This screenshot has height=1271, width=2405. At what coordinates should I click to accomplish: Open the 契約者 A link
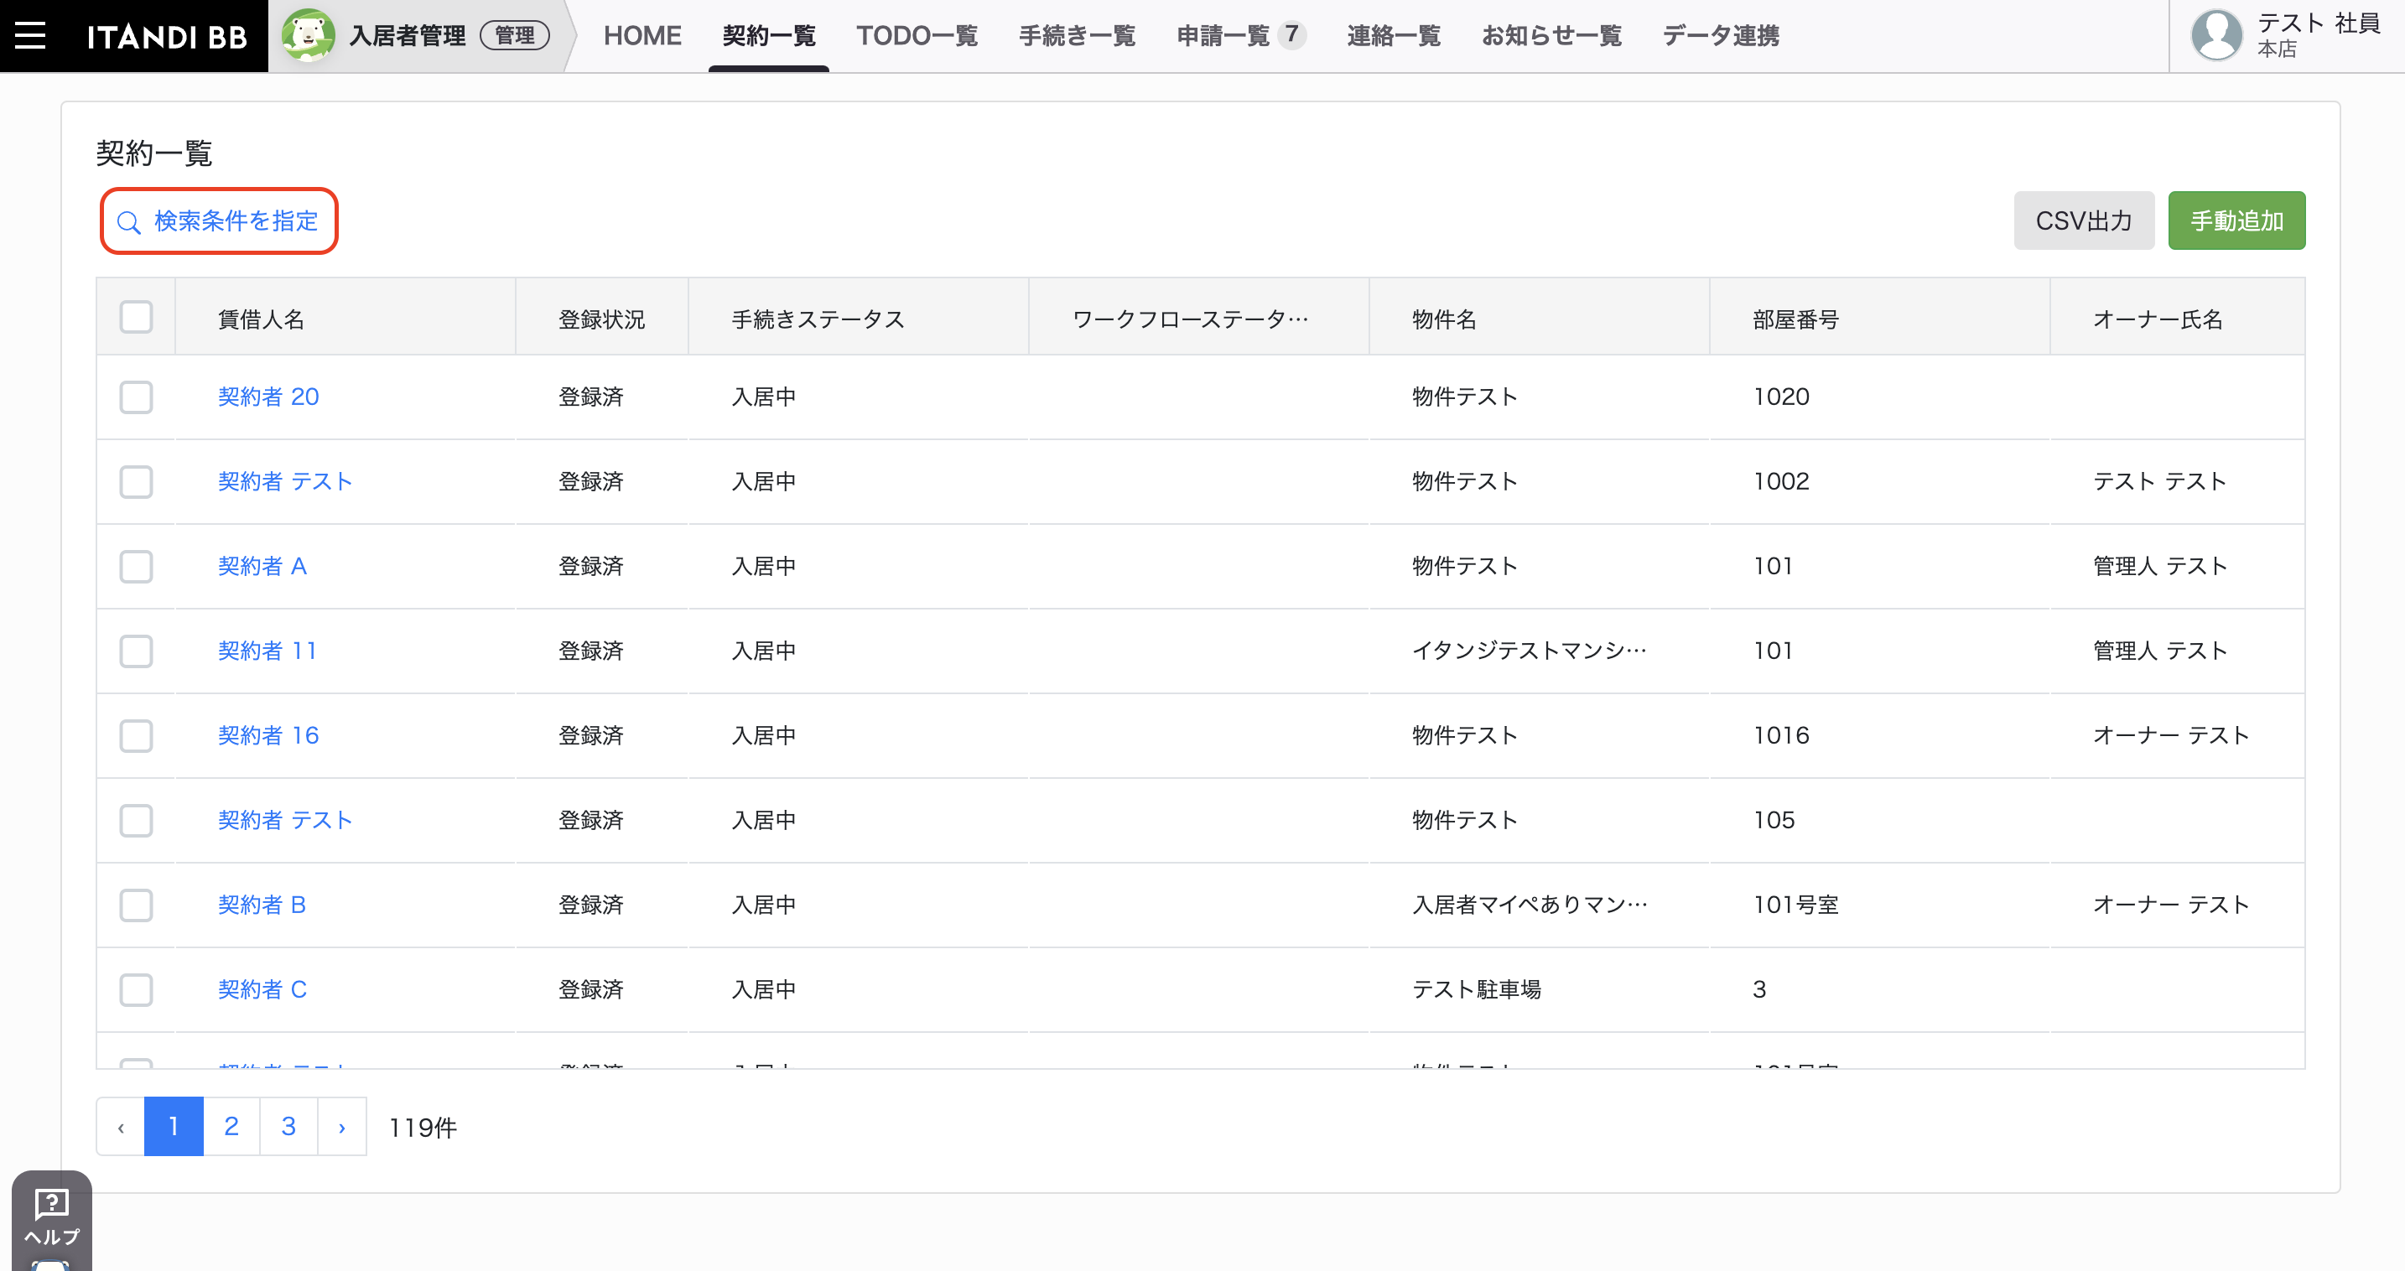click(262, 567)
